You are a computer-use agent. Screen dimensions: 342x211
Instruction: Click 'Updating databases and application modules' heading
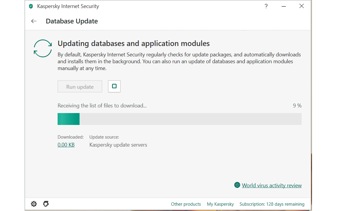pyautogui.click(x=134, y=44)
